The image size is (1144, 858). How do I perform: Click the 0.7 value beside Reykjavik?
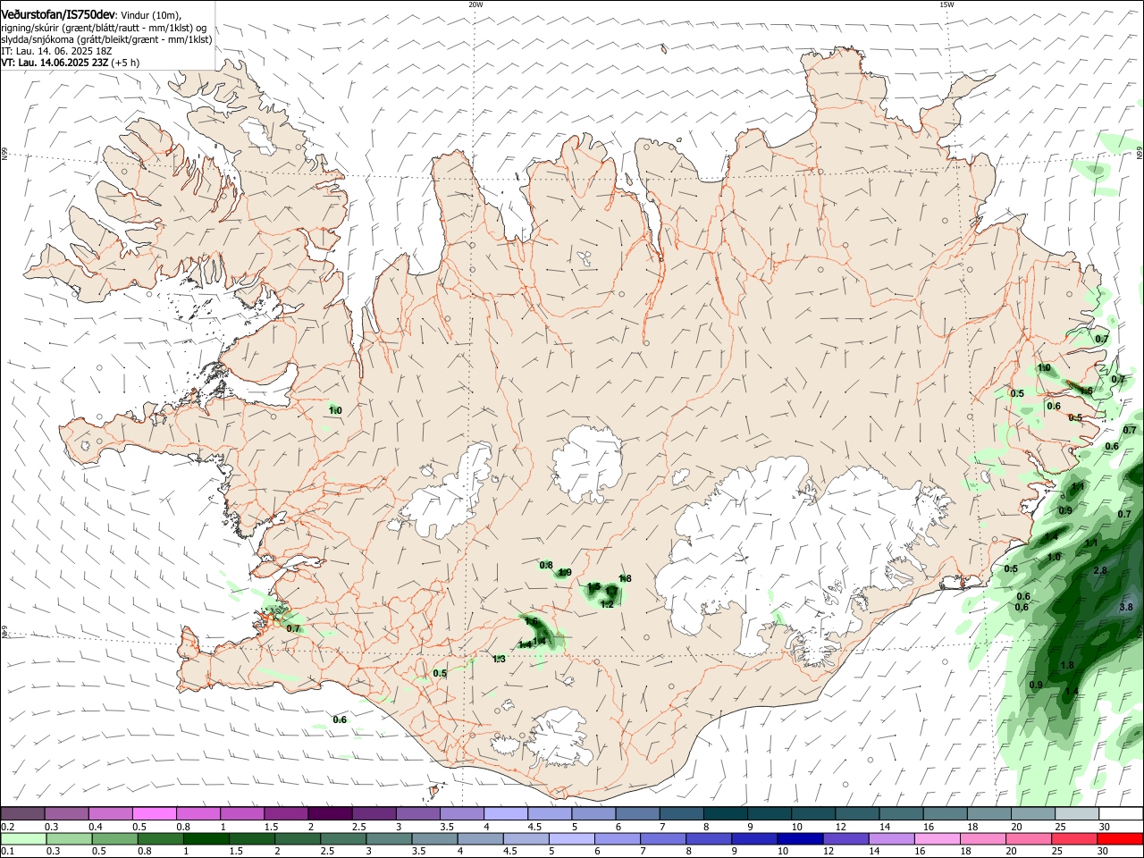click(292, 628)
